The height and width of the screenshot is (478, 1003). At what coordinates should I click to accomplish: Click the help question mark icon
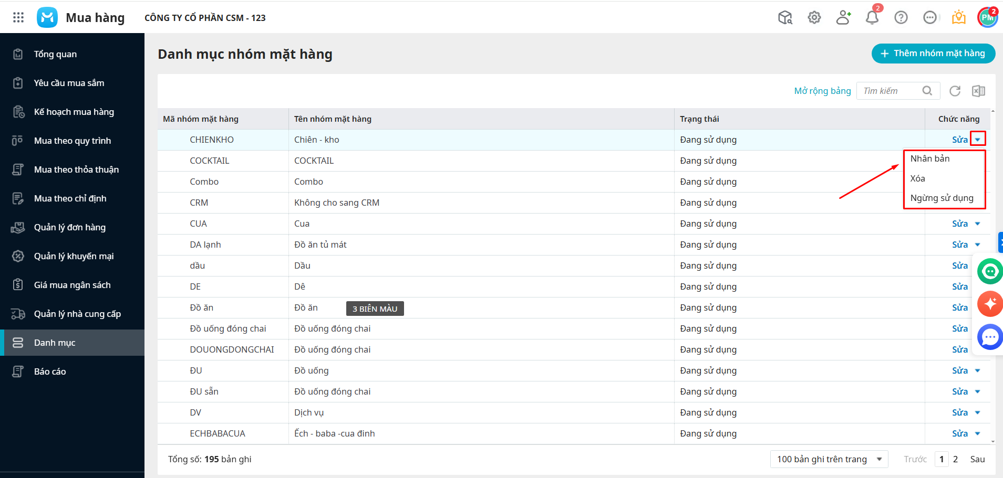[901, 18]
